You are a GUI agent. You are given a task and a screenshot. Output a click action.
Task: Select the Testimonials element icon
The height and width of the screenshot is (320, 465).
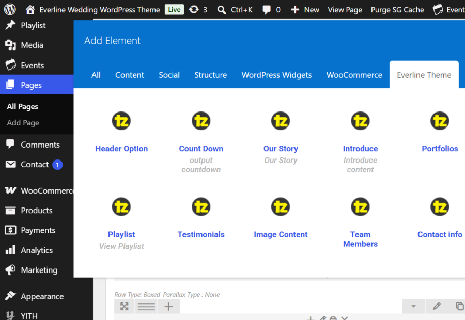(x=201, y=207)
